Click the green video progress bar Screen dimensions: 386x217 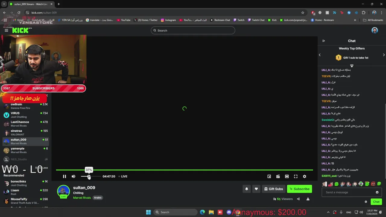184,170
